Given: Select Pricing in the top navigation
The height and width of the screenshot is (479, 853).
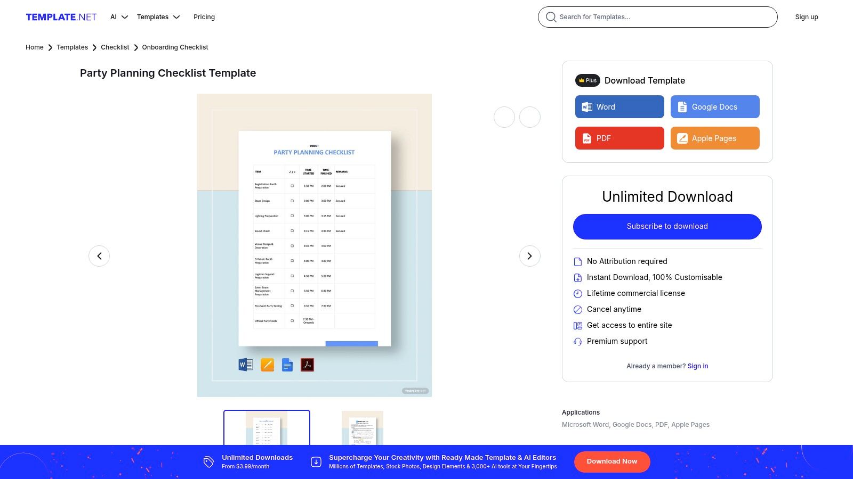Looking at the screenshot, I should click(204, 16).
